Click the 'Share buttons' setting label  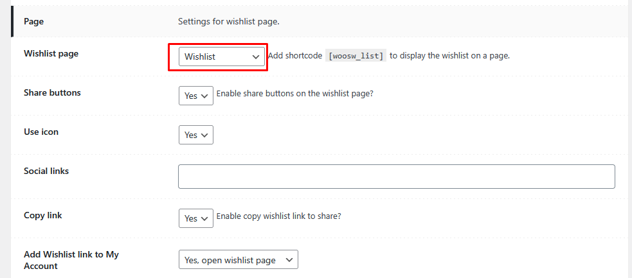pos(52,92)
